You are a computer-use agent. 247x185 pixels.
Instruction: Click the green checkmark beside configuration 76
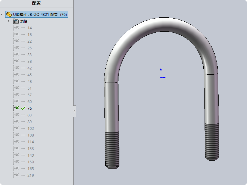(23, 108)
